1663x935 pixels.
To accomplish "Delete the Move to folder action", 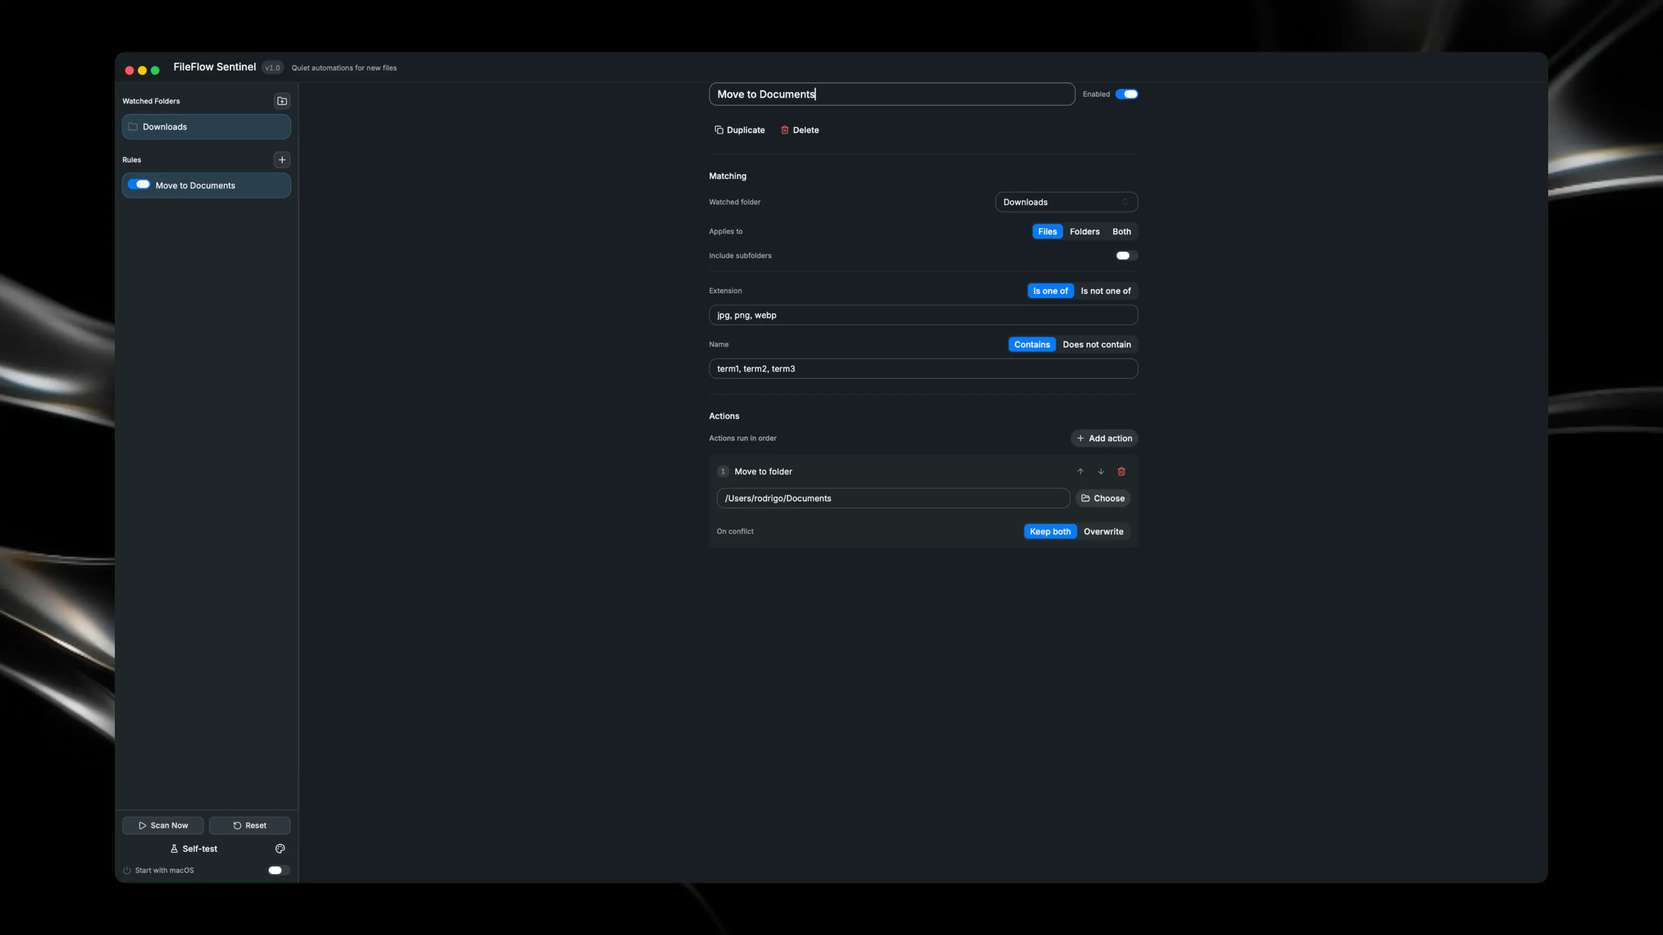I will pyautogui.click(x=1121, y=472).
